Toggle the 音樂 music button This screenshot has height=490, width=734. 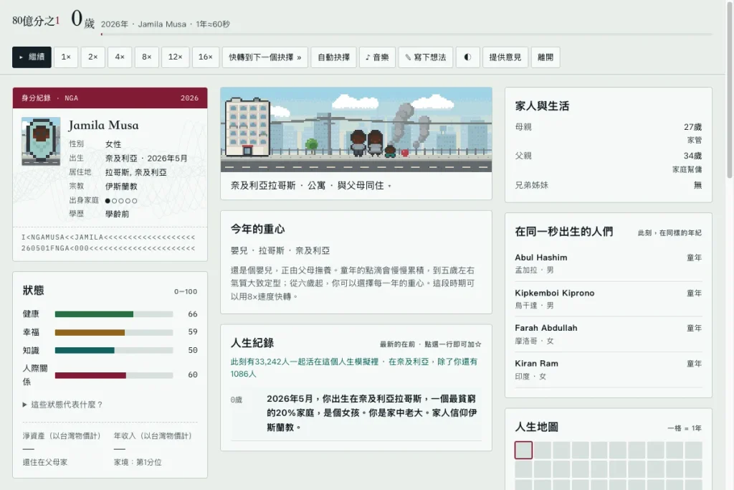[x=377, y=57]
